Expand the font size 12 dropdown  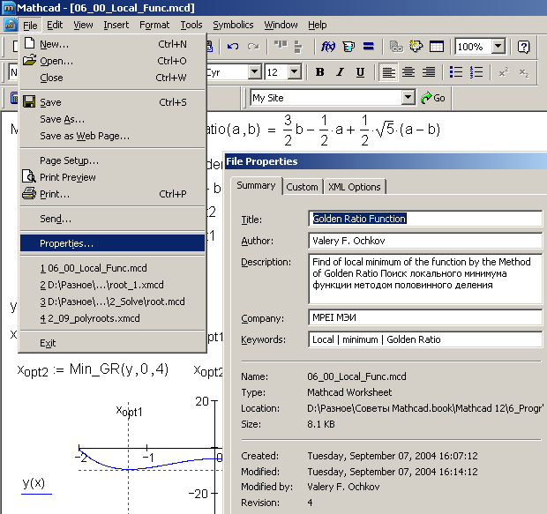[x=295, y=71]
